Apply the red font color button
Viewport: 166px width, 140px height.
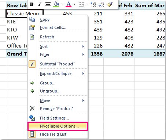click(69, 4)
